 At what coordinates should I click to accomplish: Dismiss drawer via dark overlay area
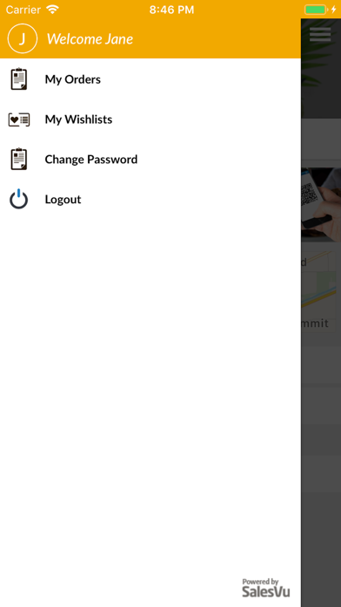[x=321, y=465]
